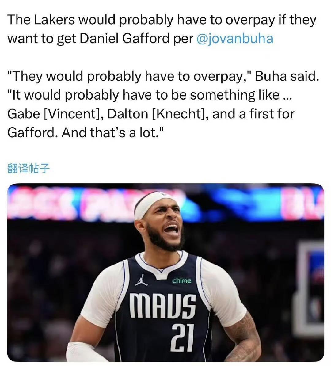Click the 翻译帖子 translate post link
The image size is (331, 366).
(x=29, y=169)
